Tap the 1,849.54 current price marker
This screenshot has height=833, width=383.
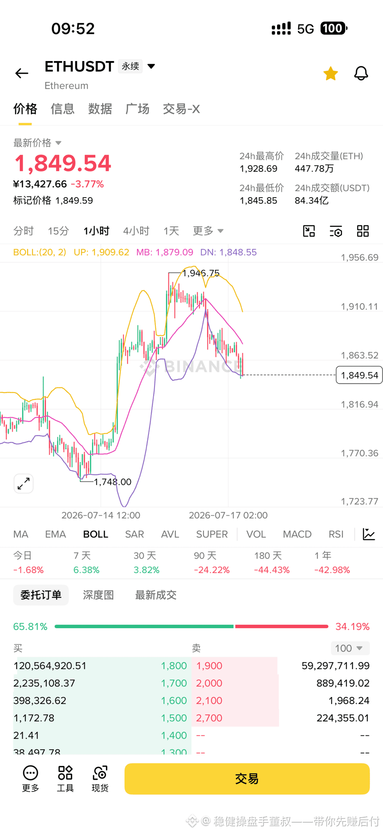click(x=359, y=375)
